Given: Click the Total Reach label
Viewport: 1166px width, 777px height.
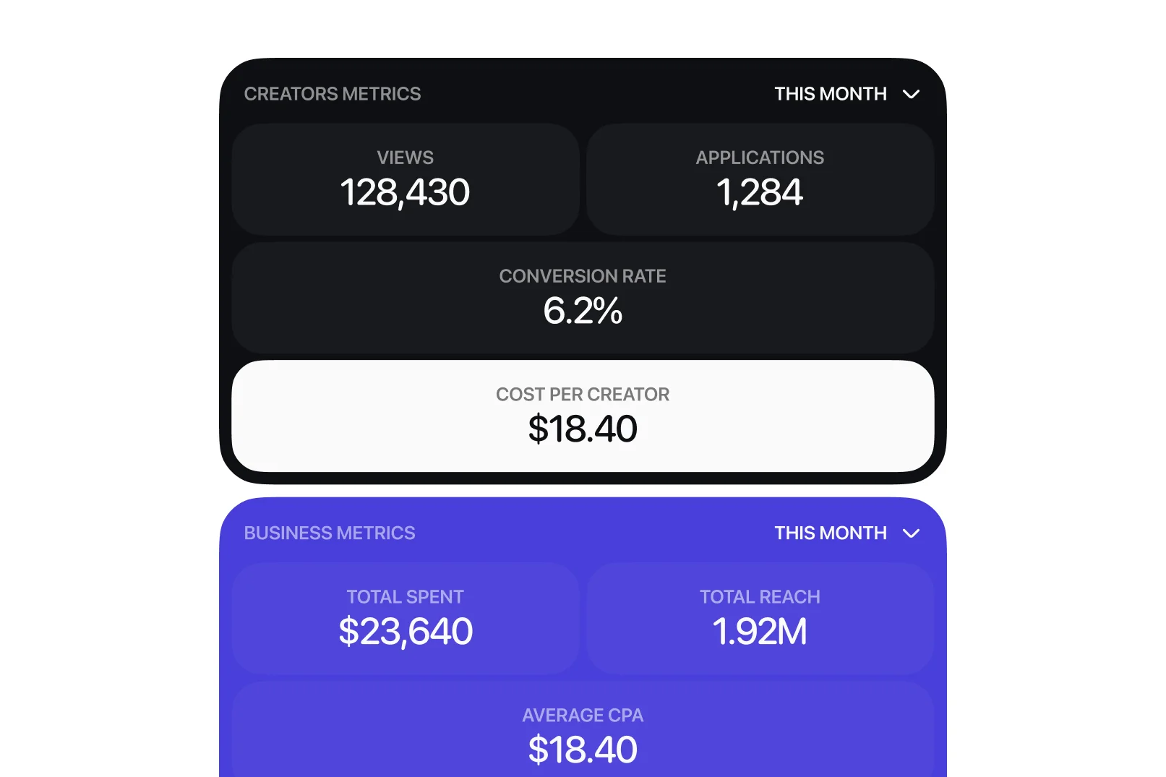Looking at the screenshot, I should (760, 597).
